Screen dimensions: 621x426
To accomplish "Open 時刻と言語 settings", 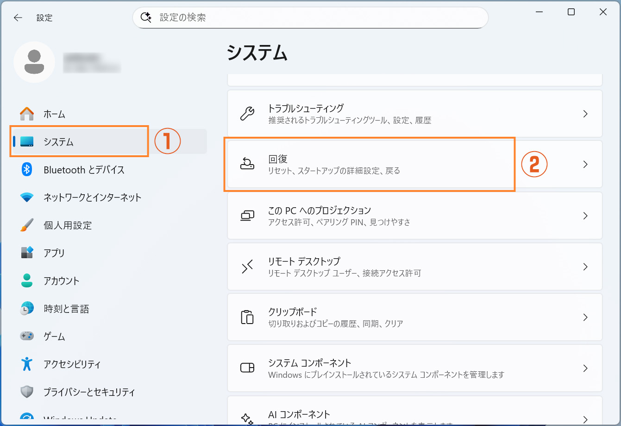I will pos(109,309).
